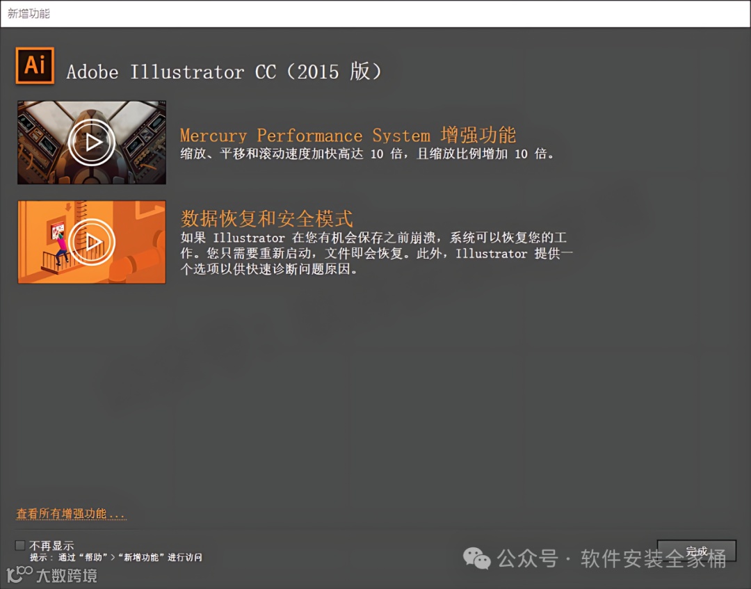Screen dimensions: 751x589
Task: Click the 如果 Illustrator 在您有机会保存 description paragraph
Action: coord(376,253)
